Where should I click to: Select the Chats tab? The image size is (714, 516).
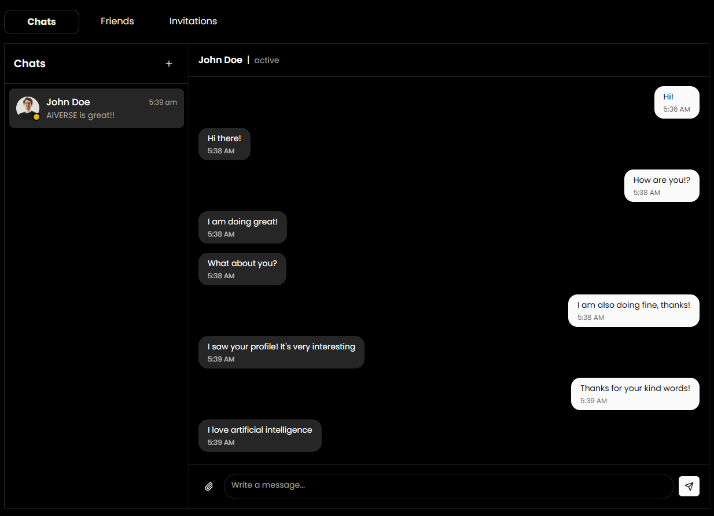click(x=41, y=21)
